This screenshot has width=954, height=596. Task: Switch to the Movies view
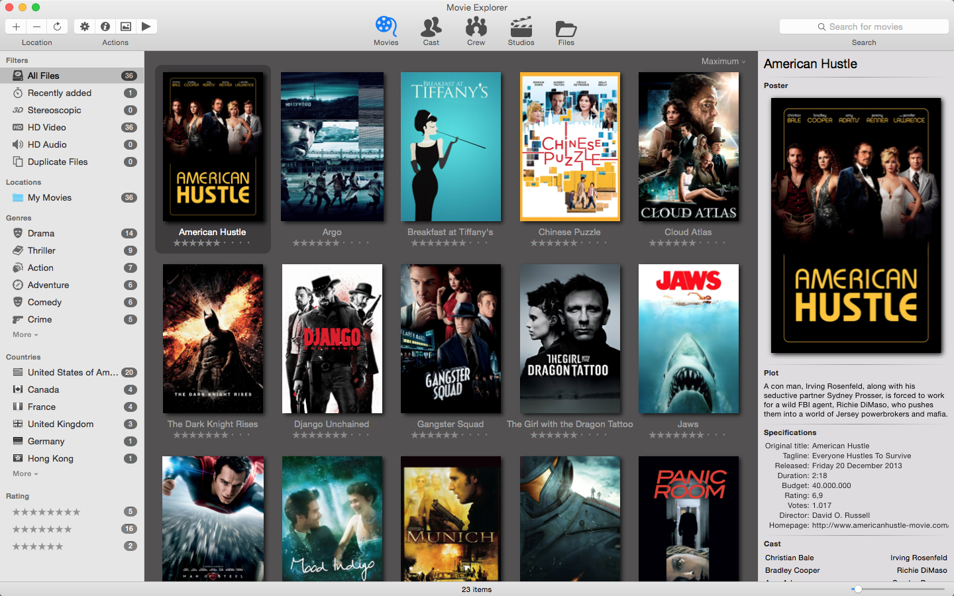point(386,31)
